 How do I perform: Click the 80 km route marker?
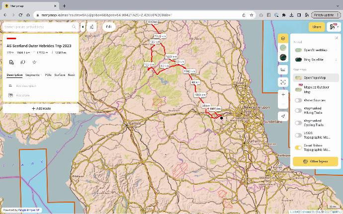165,66
